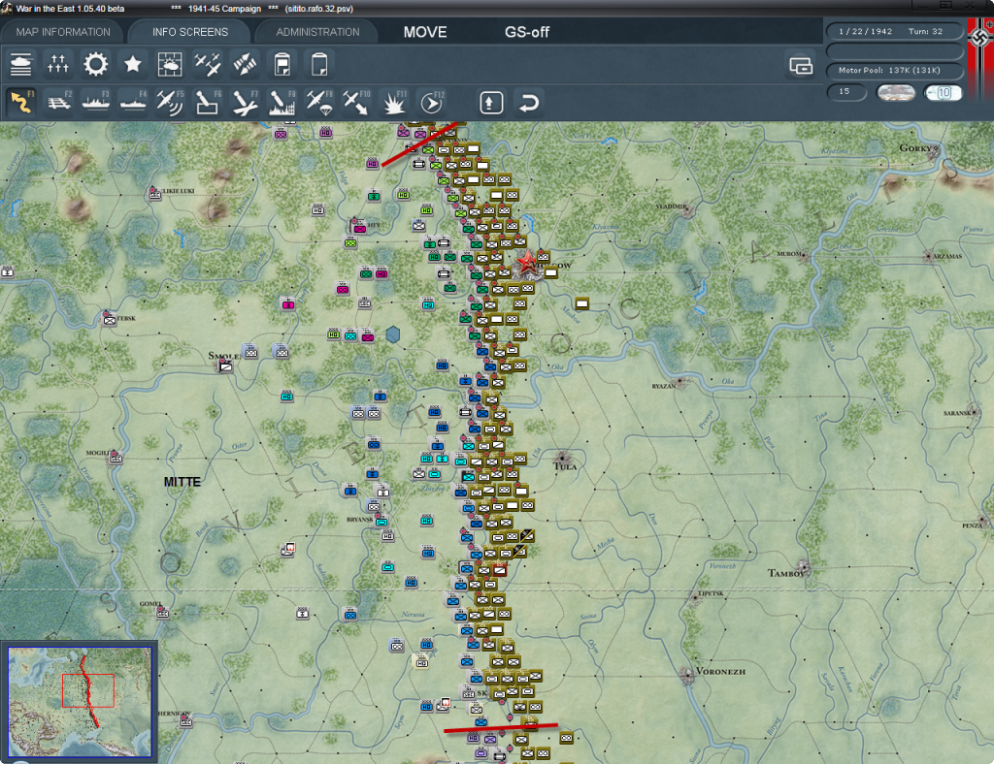Click the satellite-shaped info icon
This screenshot has width=994, height=764.
[245, 65]
